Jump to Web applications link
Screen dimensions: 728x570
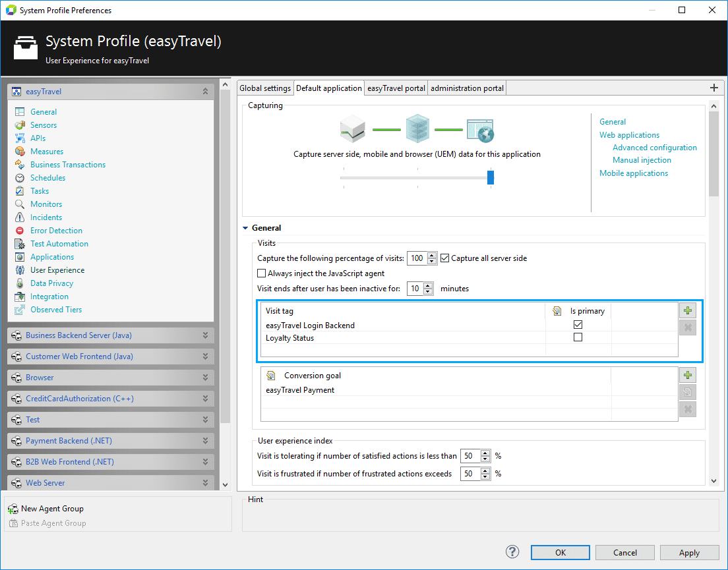coord(629,135)
